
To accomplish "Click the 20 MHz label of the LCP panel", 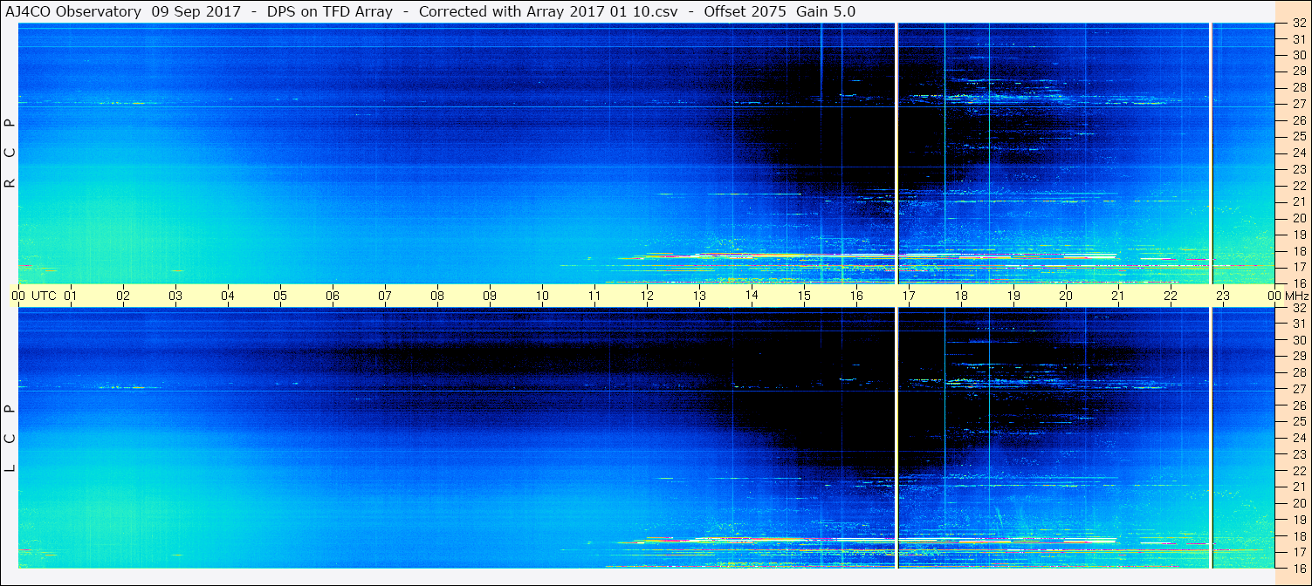I will [x=1299, y=503].
